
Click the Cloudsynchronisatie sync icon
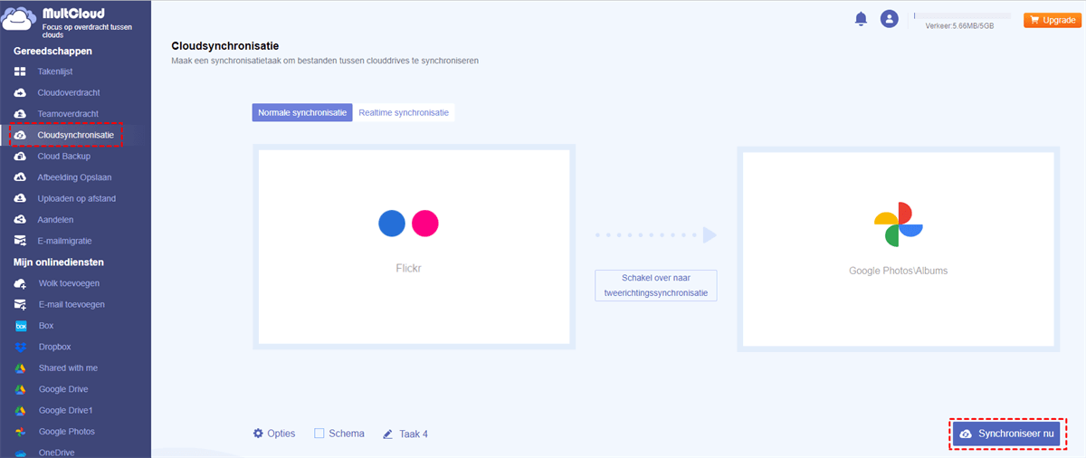tap(20, 135)
